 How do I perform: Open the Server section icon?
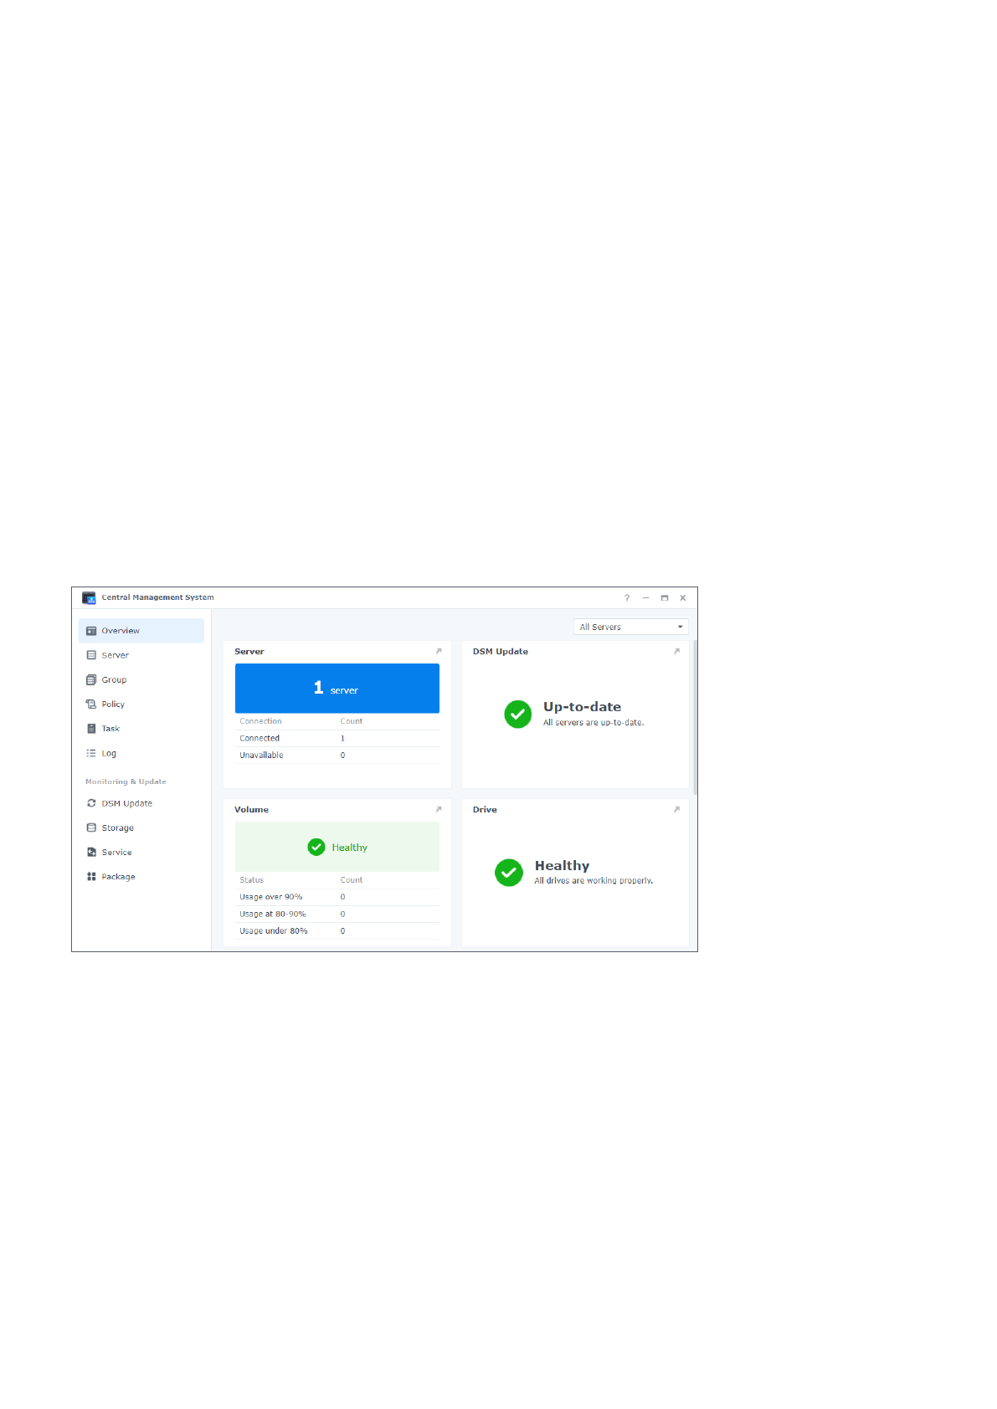tap(91, 655)
